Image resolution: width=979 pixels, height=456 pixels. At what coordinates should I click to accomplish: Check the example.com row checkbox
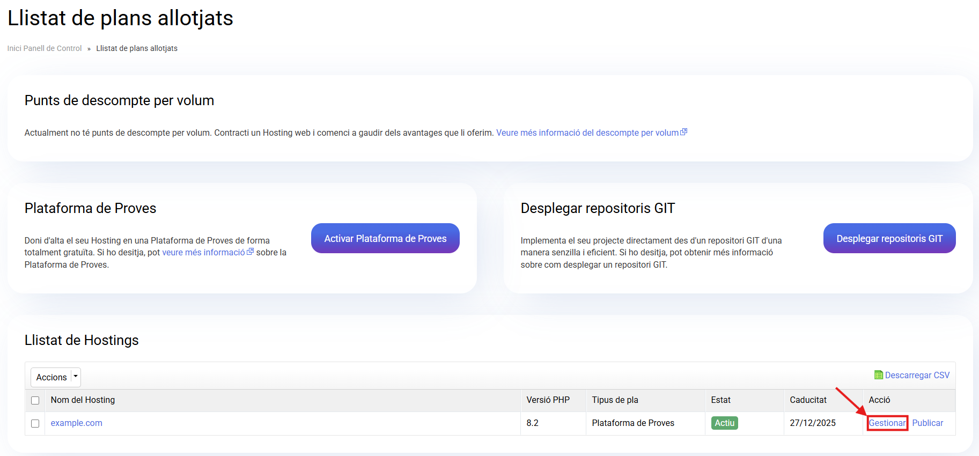point(35,423)
